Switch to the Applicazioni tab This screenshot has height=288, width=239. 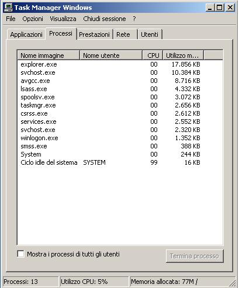(x=26, y=34)
